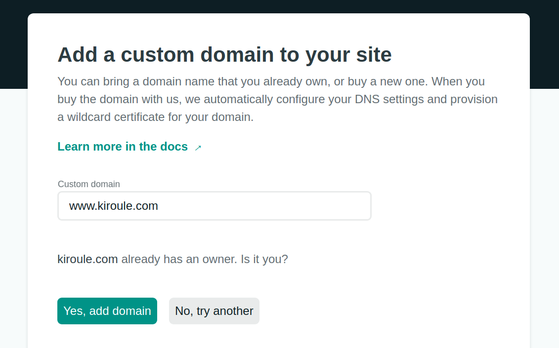Click the word 'docs' in the link

pos(174,147)
